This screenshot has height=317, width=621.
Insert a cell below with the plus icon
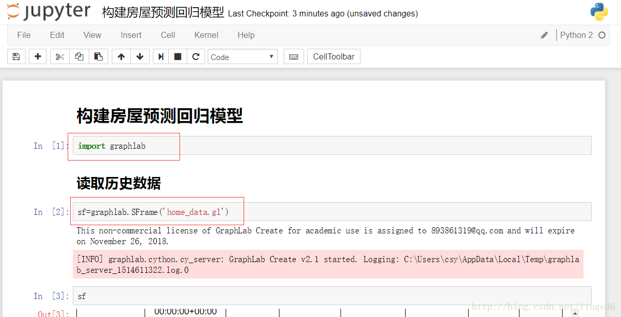click(x=38, y=56)
